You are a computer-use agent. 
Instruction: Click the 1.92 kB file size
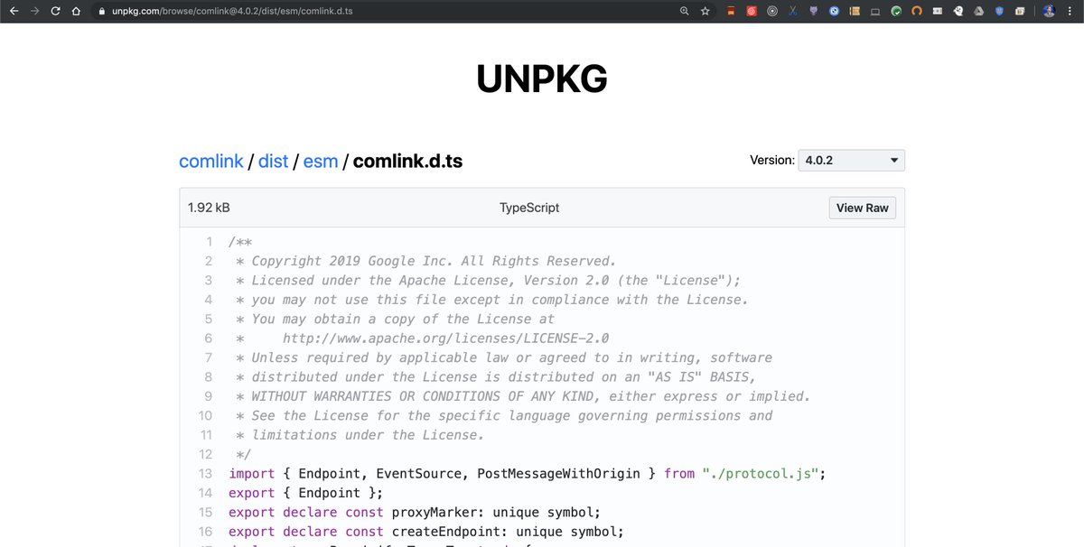tap(209, 208)
